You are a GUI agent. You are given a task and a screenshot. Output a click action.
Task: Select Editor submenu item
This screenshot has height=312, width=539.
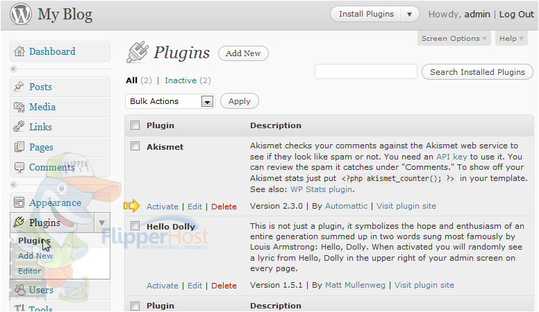[x=30, y=271]
